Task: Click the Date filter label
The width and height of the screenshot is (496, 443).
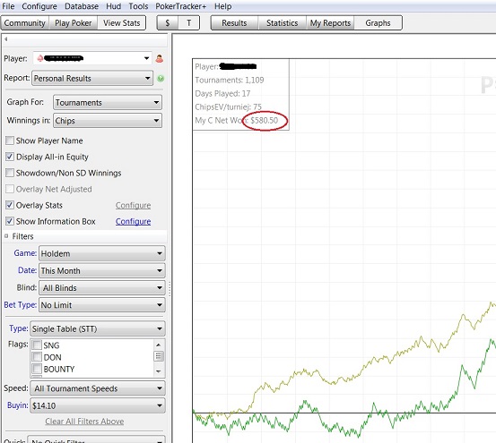Action: click(27, 270)
